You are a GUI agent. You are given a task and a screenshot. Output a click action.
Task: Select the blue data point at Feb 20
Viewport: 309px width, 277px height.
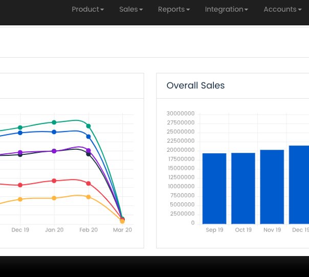89,136
